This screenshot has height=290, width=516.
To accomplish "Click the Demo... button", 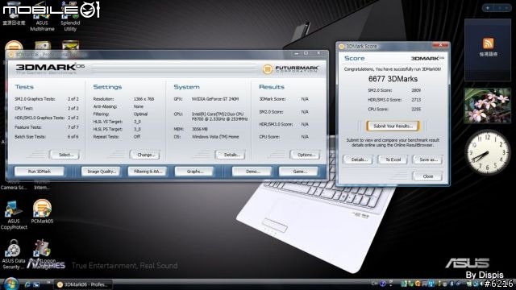I will tap(252, 172).
